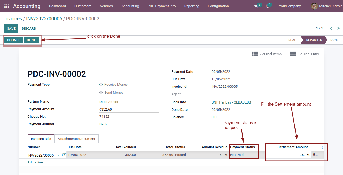Sort by the Tax Excluded column header
Image resolution: width=343 pixels, height=175 pixels.
[125, 147]
